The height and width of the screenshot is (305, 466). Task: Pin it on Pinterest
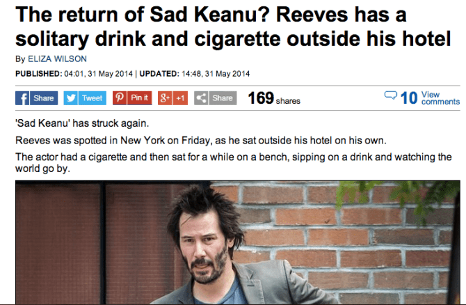coord(139,98)
